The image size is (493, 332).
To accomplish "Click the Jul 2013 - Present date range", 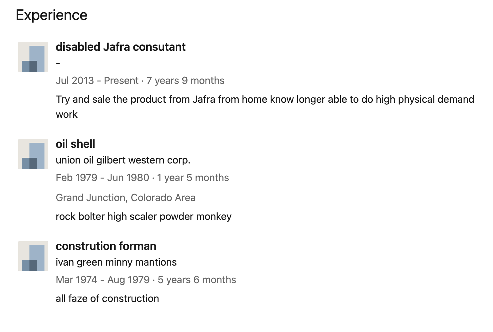I will (x=97, y=80).
